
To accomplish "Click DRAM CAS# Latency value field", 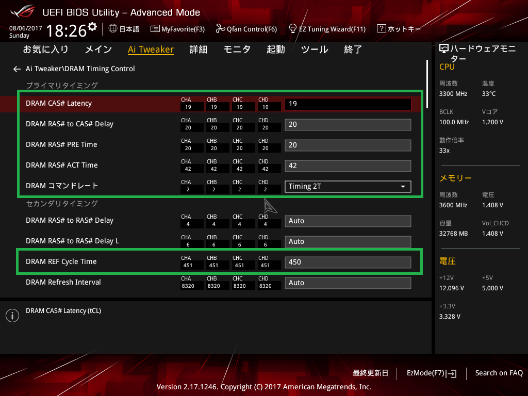I will tap(348, 104).
